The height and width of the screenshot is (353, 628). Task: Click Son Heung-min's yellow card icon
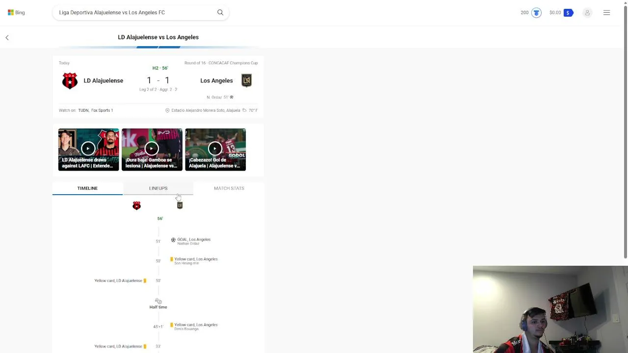click(x=172, y=259)
